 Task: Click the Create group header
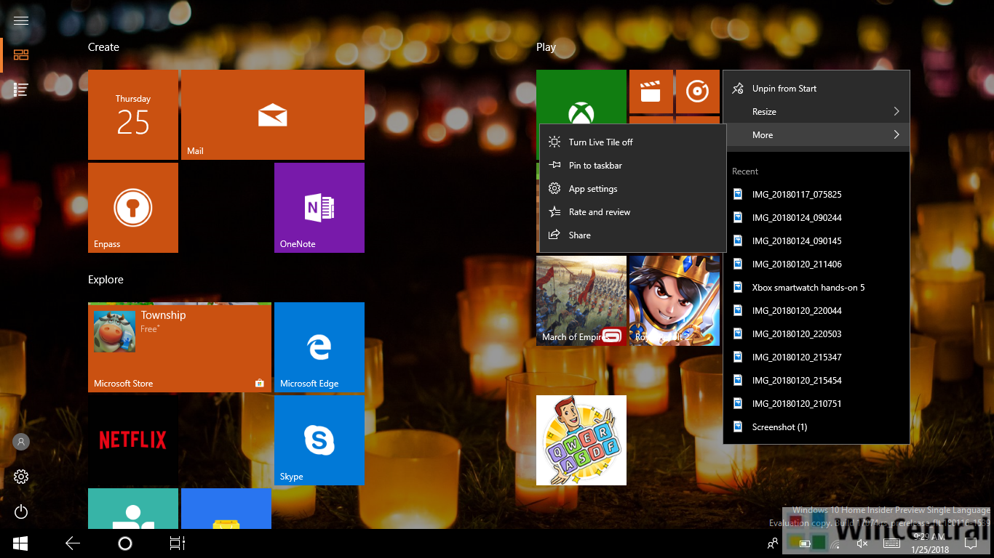point(103,47)
